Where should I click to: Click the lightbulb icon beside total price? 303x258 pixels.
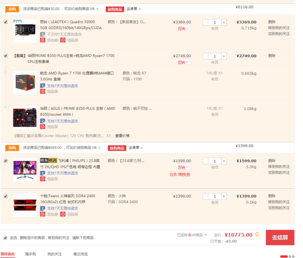click(x=257, y=235)
